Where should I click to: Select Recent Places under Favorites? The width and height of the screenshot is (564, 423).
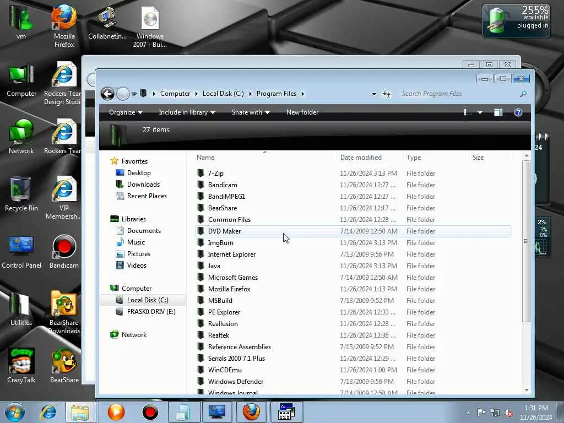(x=147, y=196)
